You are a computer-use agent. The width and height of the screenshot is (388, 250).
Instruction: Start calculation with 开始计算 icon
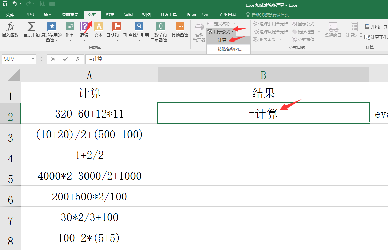pyautogui.click(x=367, y=26)
